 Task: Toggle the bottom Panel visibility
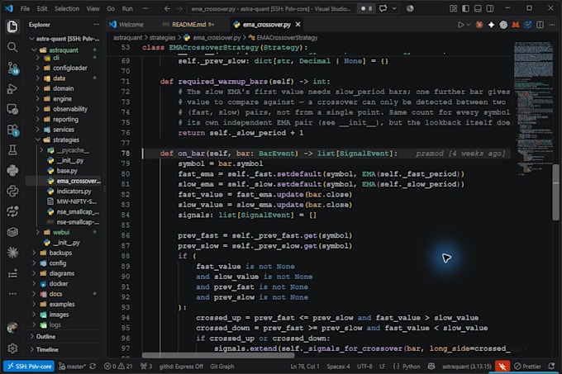[478, 8]
